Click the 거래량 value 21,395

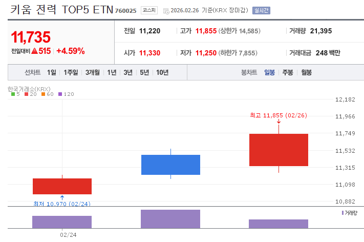[321, 31]
